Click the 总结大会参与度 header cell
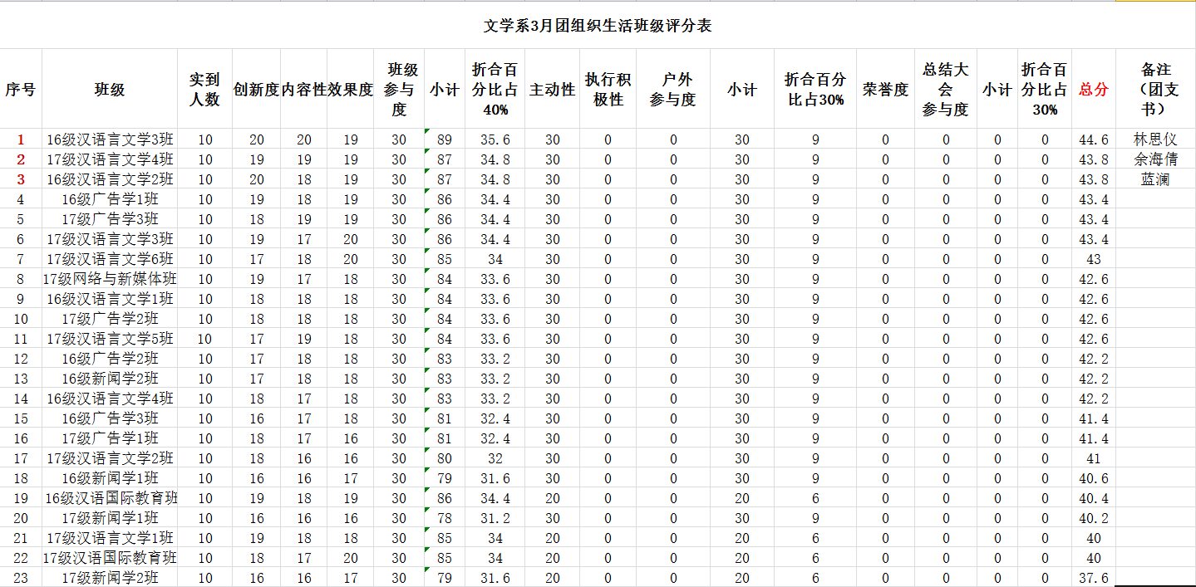Screen dimensions: 1196x587 tap(945, 90)
